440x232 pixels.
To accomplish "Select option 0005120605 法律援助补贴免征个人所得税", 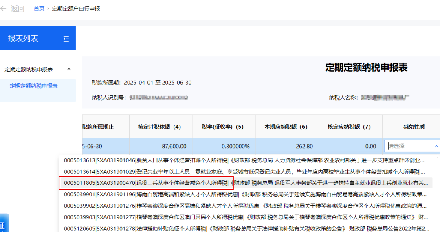I will (246, 228).
